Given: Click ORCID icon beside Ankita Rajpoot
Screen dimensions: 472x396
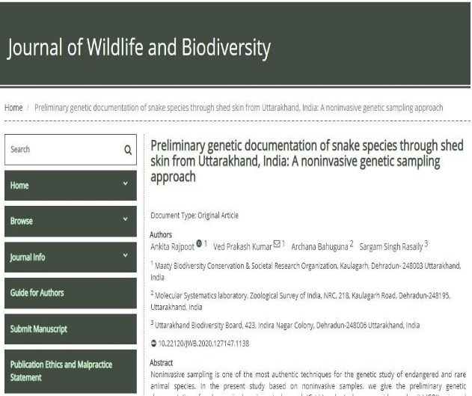Looking at the screenshot, I should point(200,243).
